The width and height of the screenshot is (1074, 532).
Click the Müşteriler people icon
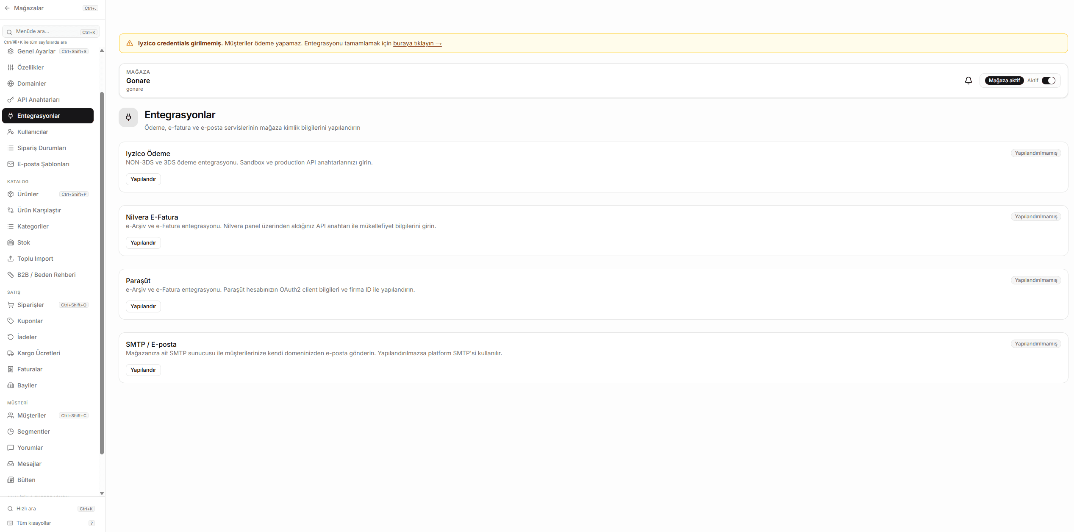click(x=11, y=415)
